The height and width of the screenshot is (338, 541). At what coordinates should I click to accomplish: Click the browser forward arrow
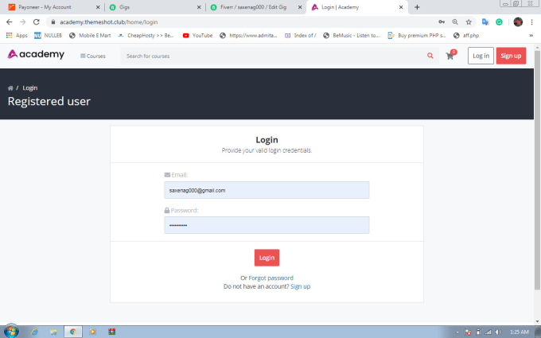click(x=23, y=22)
